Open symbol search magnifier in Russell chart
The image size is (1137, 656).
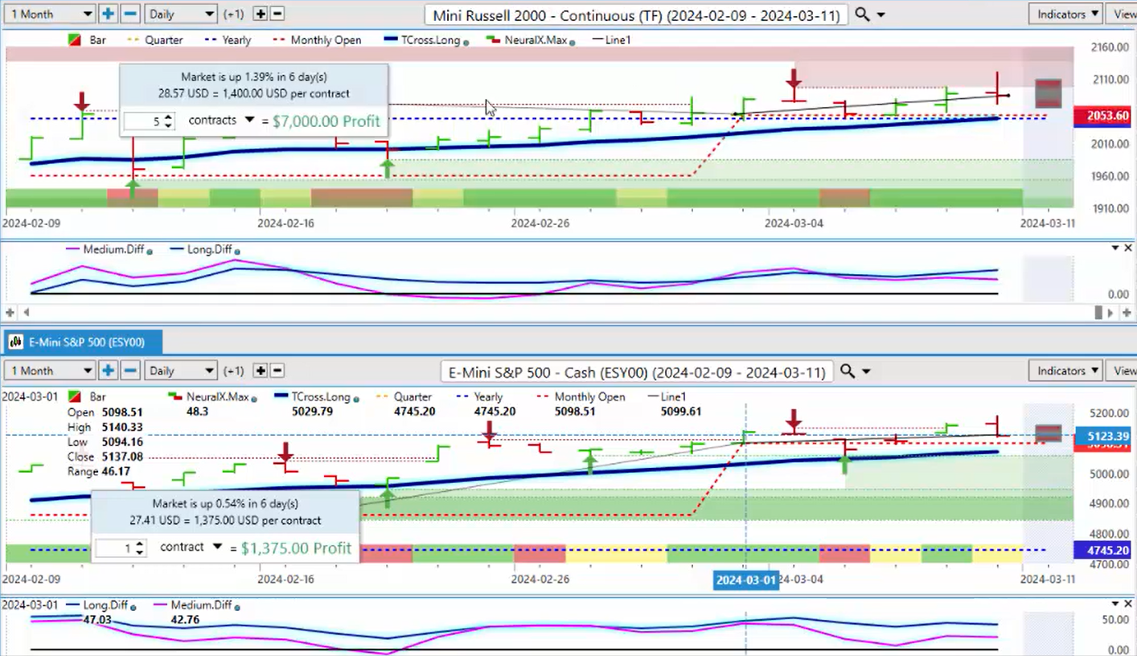(861, 14)
